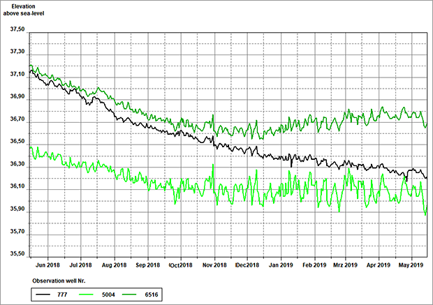The width and height of the screenshot is (433, 305).
Task: Click the light green legend line for 5004
Action: [x=86, y=295]
